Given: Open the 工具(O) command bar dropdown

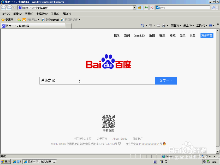Looking at the screenshot, I should [x=202, y=26].
